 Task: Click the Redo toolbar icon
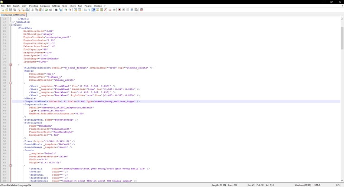pyautogui.click(x=50, y=10)
